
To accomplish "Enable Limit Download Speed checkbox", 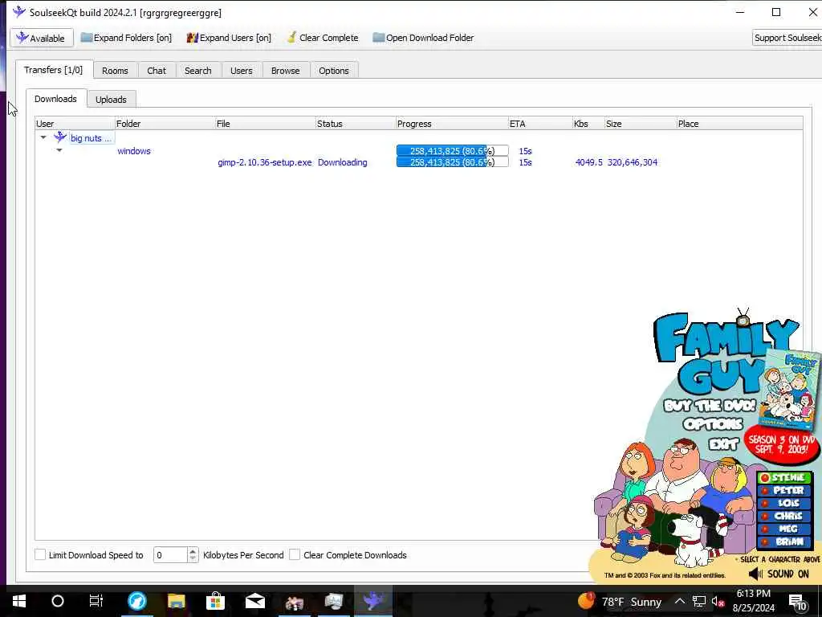I will [40, 554].
